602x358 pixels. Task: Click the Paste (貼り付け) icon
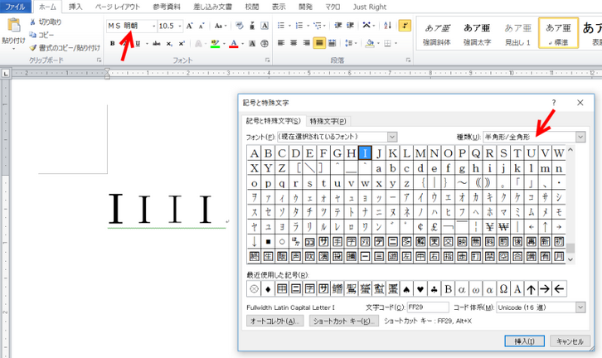(x=12, y=27)
